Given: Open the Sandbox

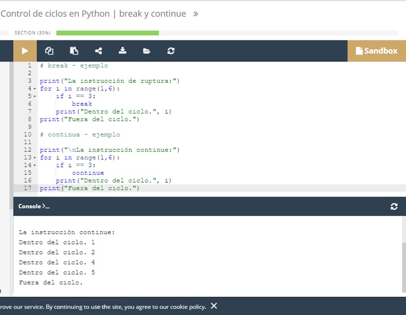Looking at the screenshot, I should (x=376, y=51).
